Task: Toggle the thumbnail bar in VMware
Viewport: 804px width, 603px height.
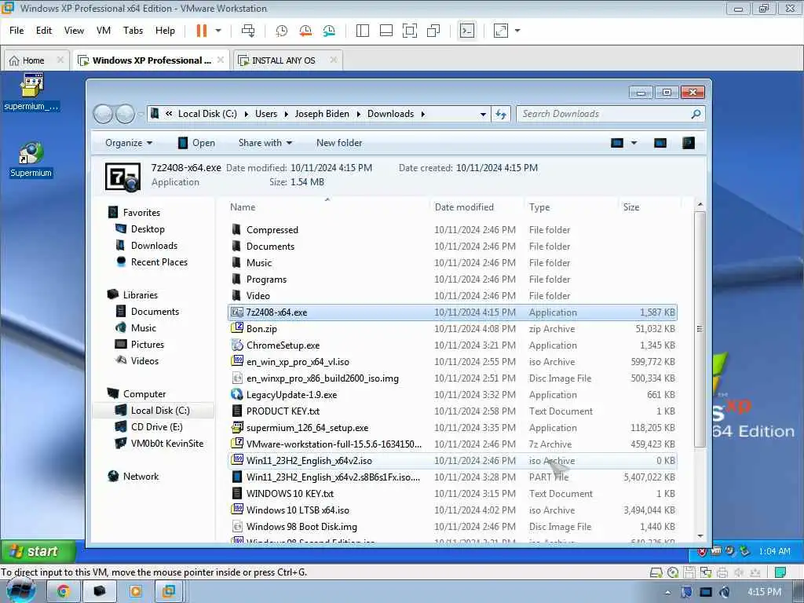Action: click(386, 31)
